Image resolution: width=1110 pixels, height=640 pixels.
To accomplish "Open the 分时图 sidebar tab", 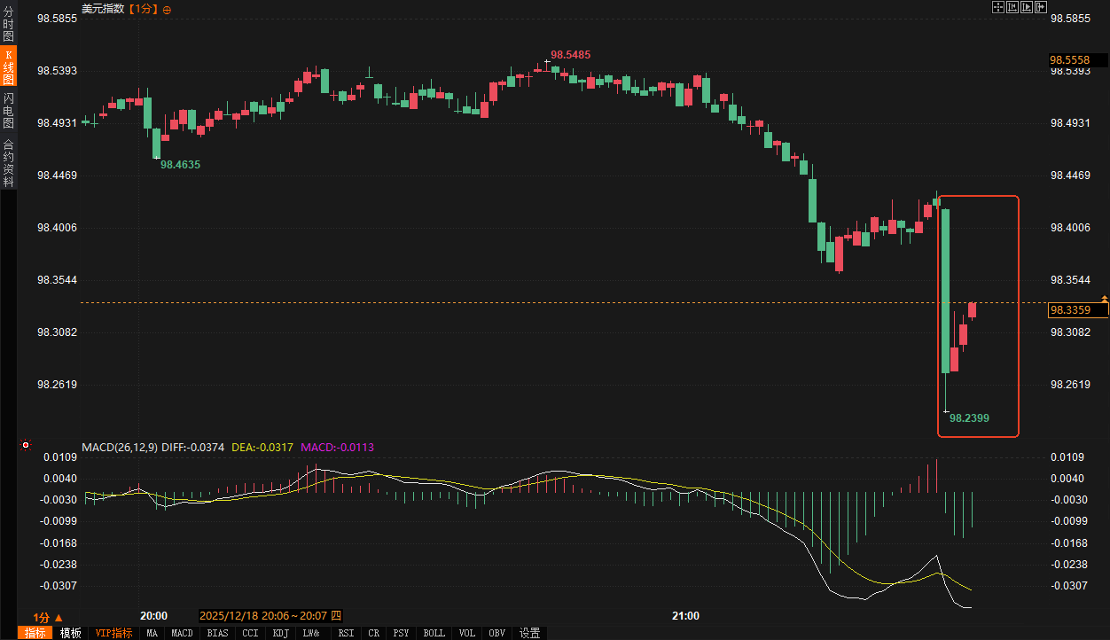I will 8,24.
